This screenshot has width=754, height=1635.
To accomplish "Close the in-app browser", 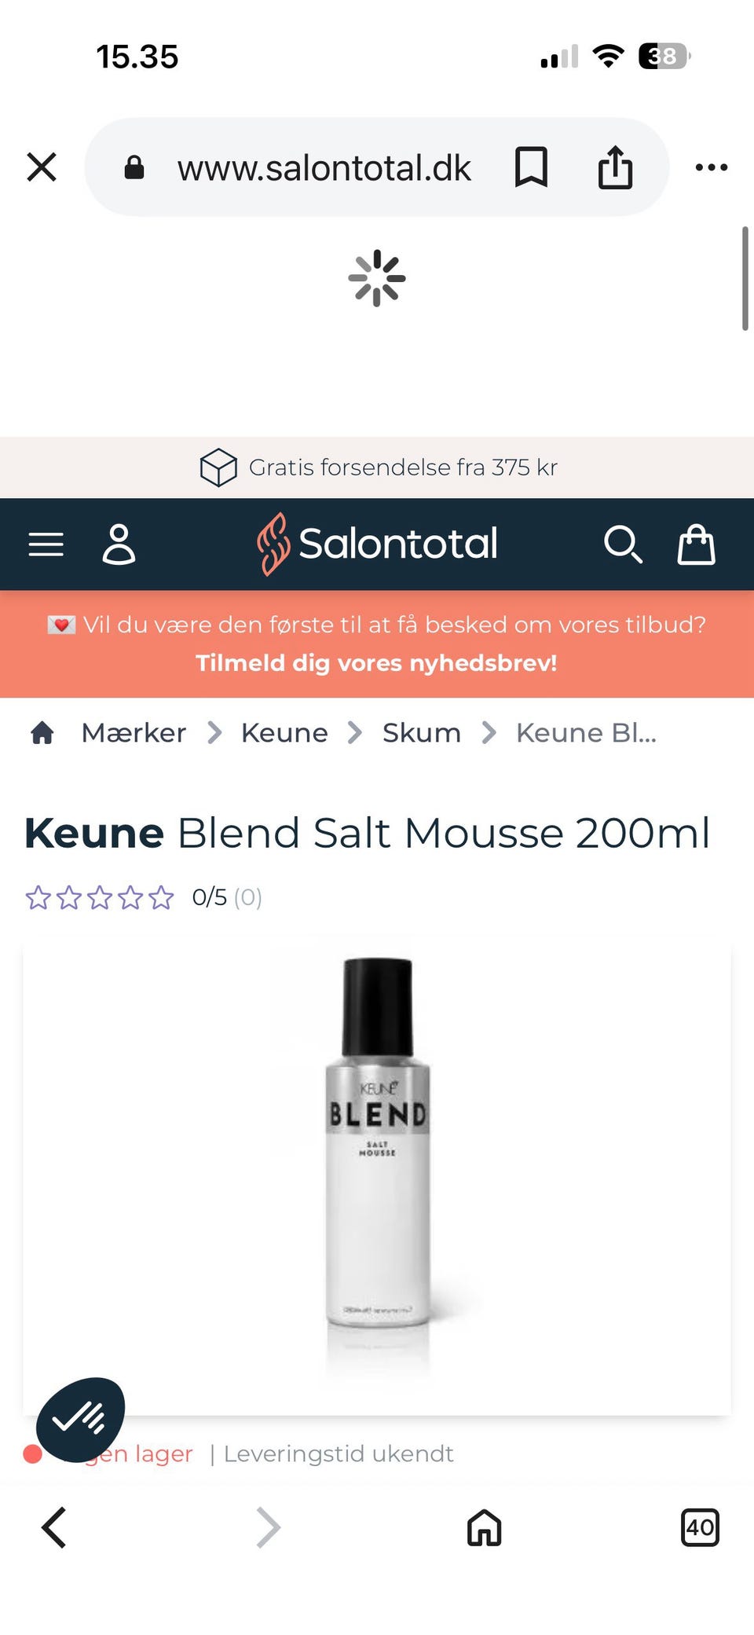I will point(42,167).
